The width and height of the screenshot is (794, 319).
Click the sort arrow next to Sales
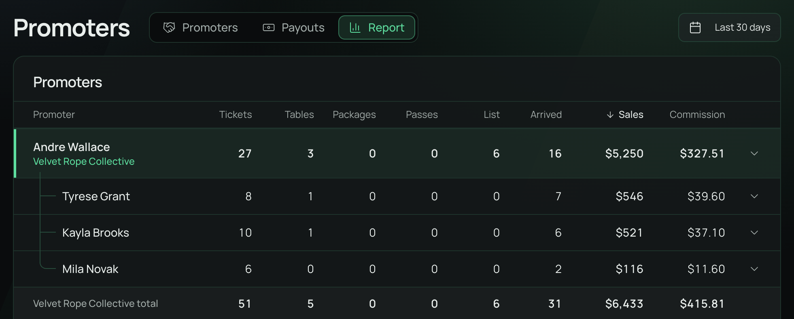pyautogui.click(x=610, y=115)
